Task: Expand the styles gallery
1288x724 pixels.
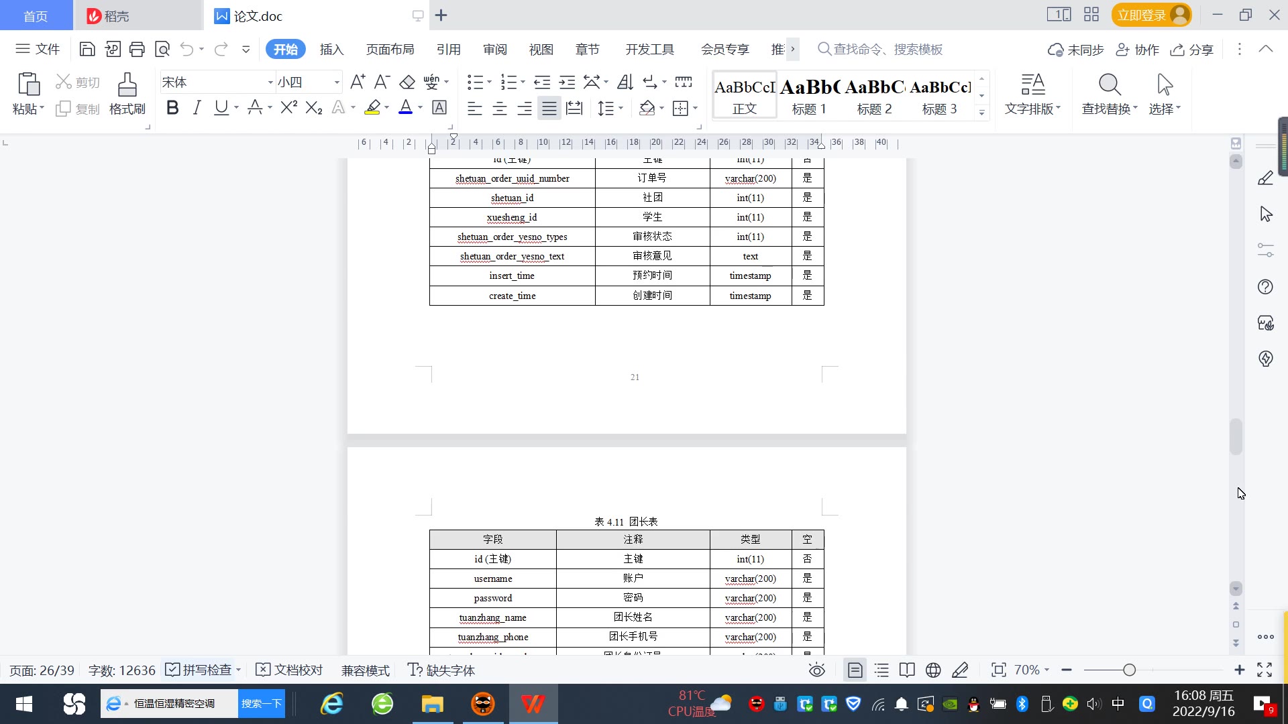Action: [981, 113]
